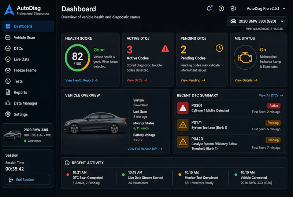Click the connected 2020 BMW 330i sidebar card
This screenshot has height=197, width=293.
(27, 135)
